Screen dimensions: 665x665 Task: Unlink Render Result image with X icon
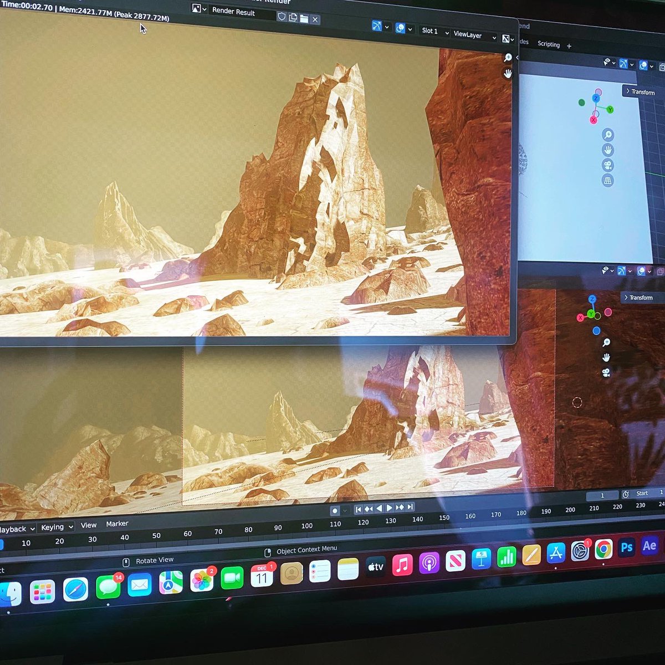[x=315, y=20]
